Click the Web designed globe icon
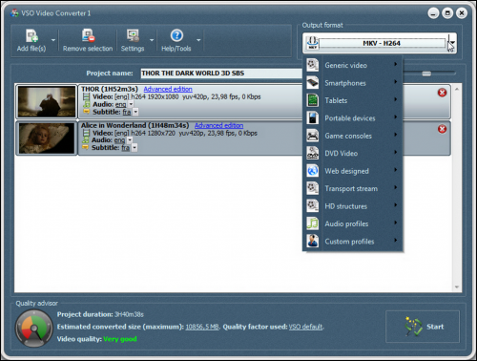The width and height of the screenshot is (477, 361). click(x=313, y=171)
